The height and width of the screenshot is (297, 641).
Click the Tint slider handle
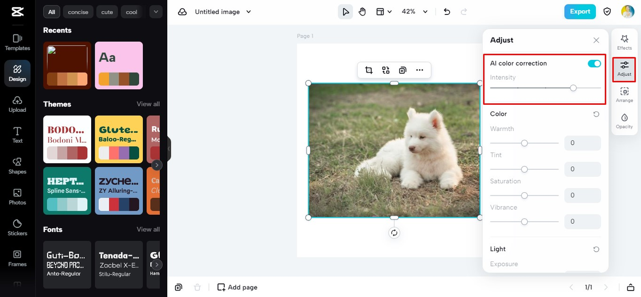coord(524,169)
